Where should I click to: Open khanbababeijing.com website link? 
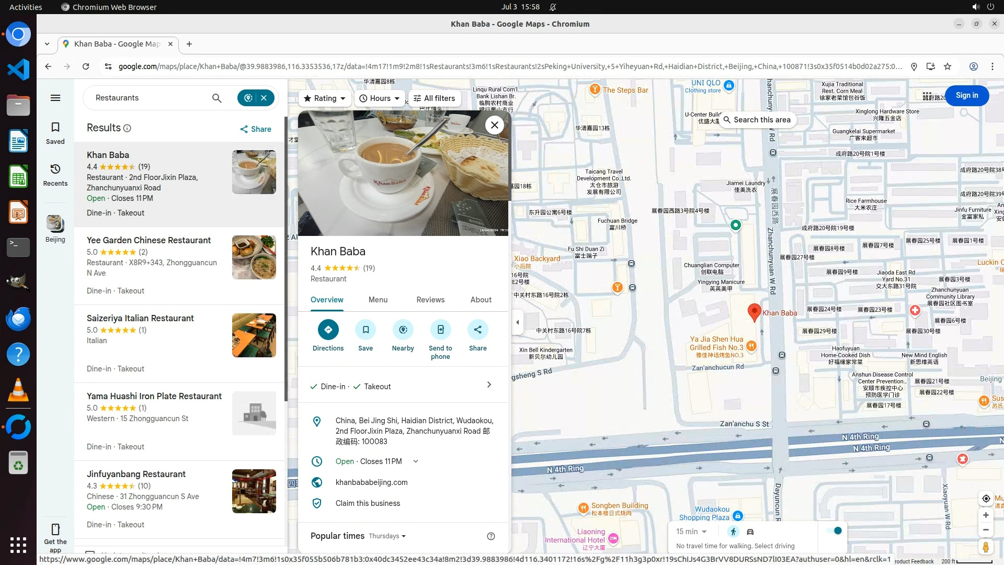pos(371,482)
